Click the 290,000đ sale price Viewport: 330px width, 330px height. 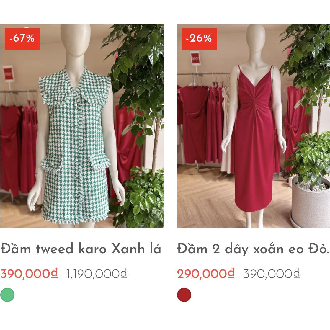pos(206,274)
